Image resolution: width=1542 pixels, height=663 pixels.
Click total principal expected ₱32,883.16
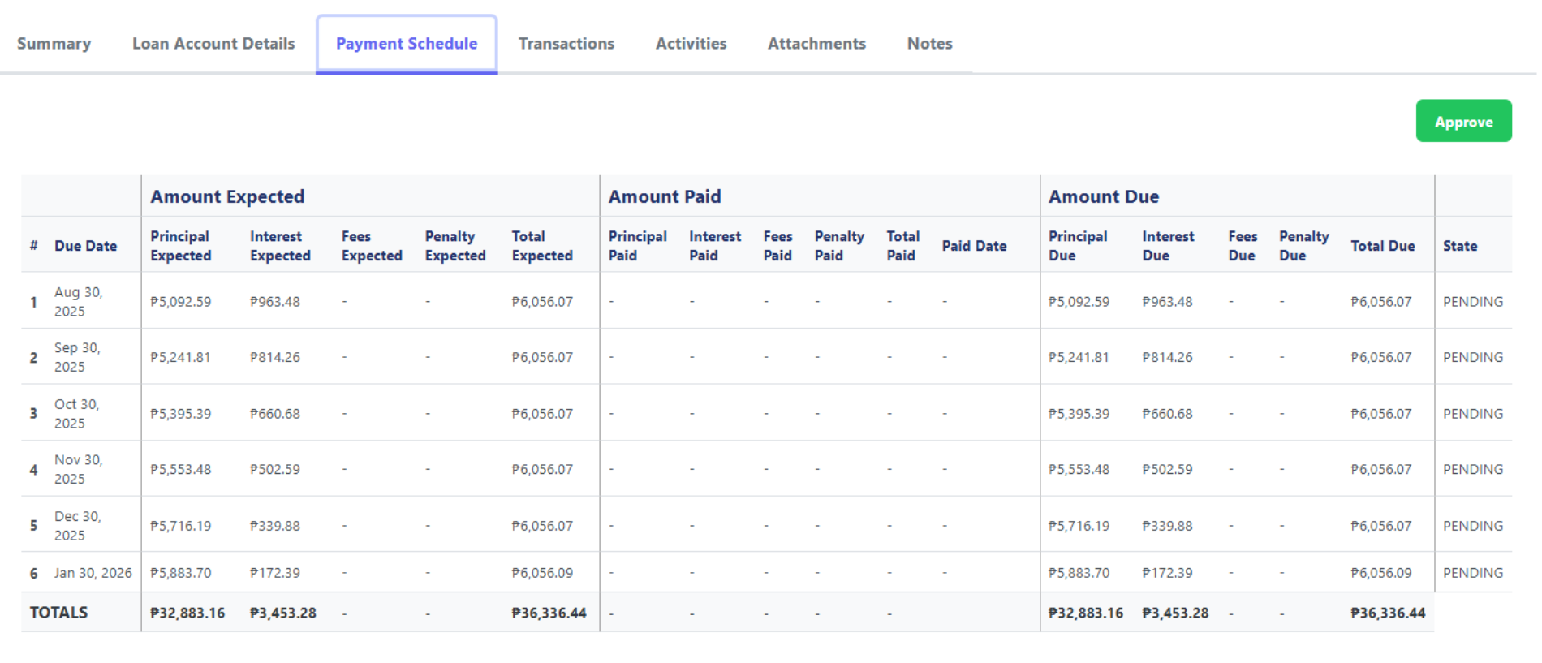pos(187,613)
